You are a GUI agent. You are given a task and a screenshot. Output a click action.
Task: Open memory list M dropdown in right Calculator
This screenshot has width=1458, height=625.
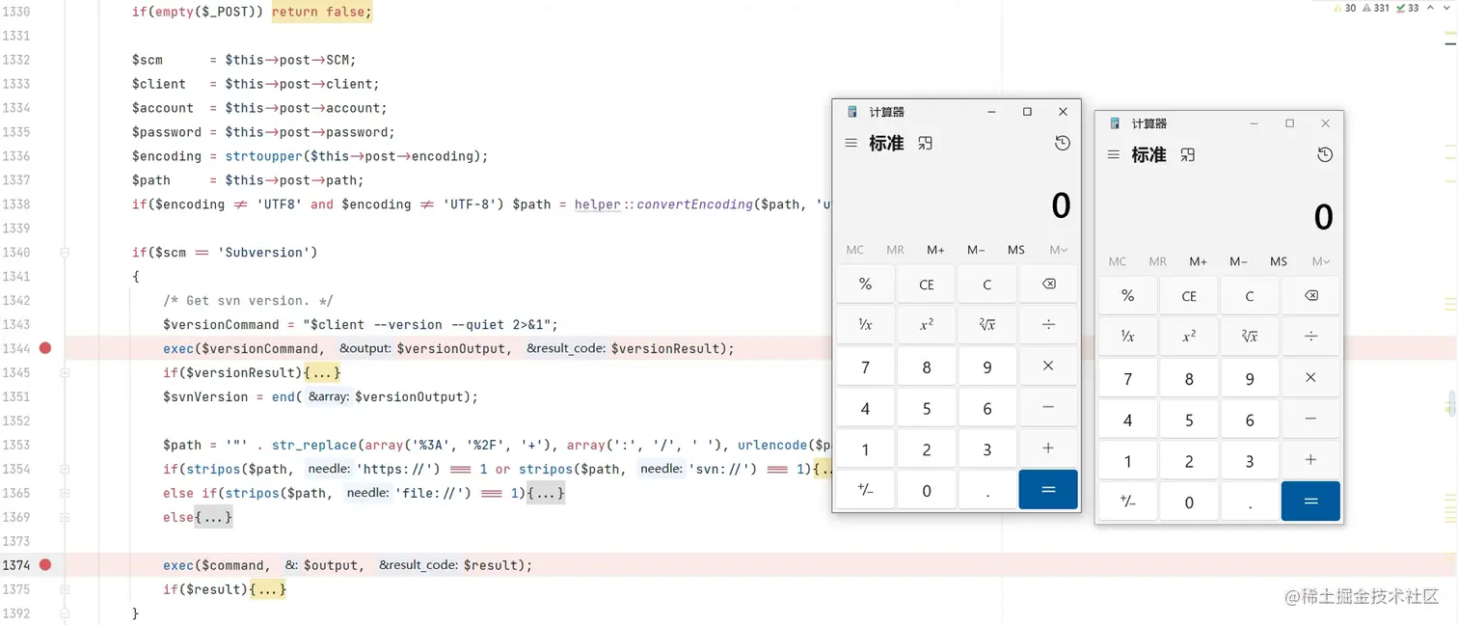point(1320,261)
